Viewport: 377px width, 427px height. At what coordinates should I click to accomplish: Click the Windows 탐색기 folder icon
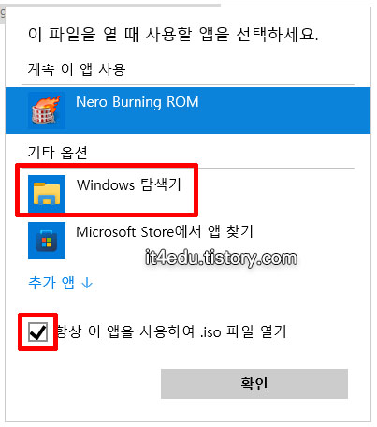47,194
